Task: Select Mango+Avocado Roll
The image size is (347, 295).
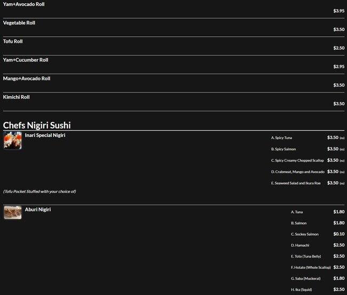Action: click(x=27, y=79)
